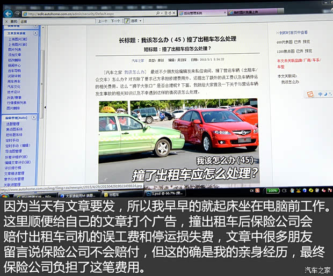
Task: Toggle Sogou 中 Chinese/English mode
Action: (x=320, y=94)
